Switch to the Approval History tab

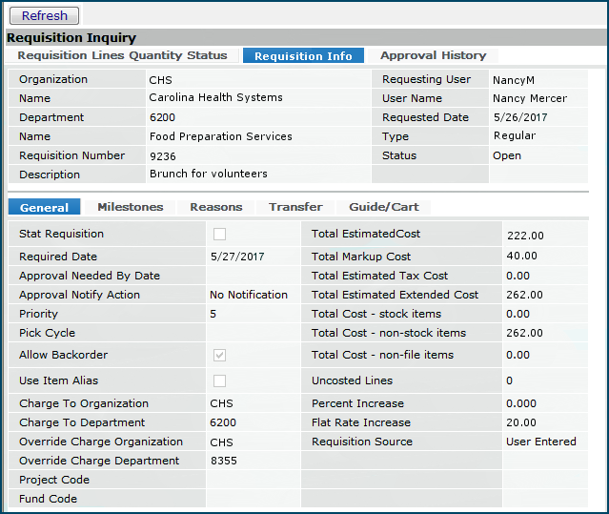(433, 55)
